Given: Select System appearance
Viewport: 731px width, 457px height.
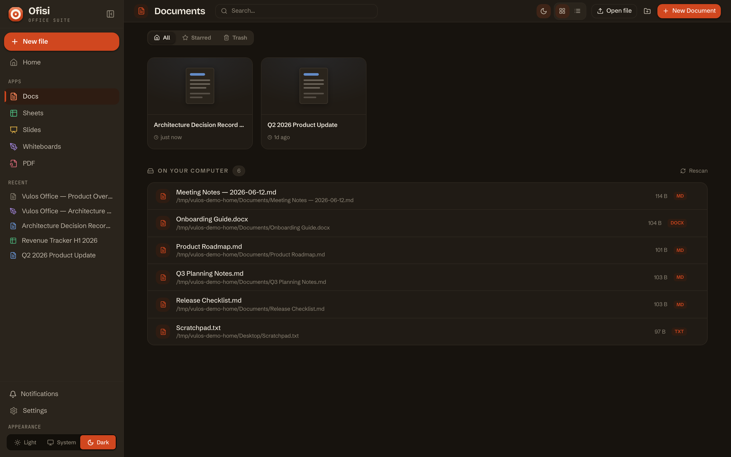Looking at the screenshot, I should tap(62, 443).
